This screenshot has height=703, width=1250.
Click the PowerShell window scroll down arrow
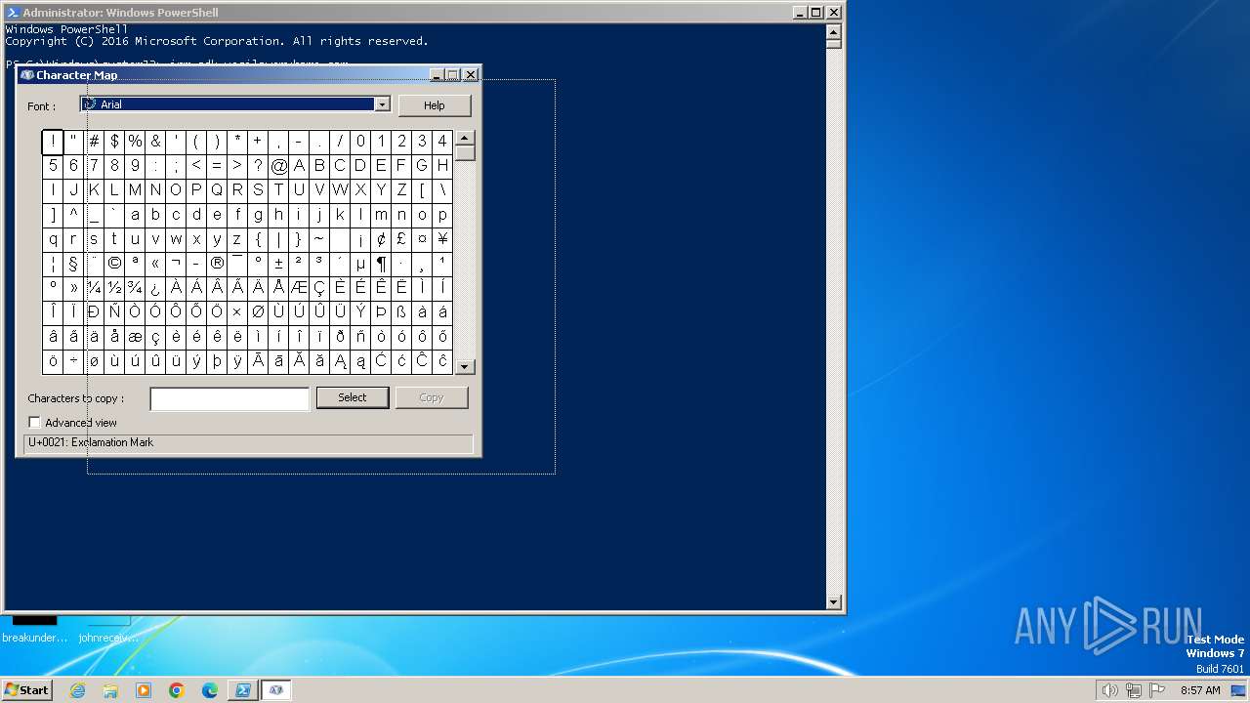pyautogui.click(x=834, y=602)
